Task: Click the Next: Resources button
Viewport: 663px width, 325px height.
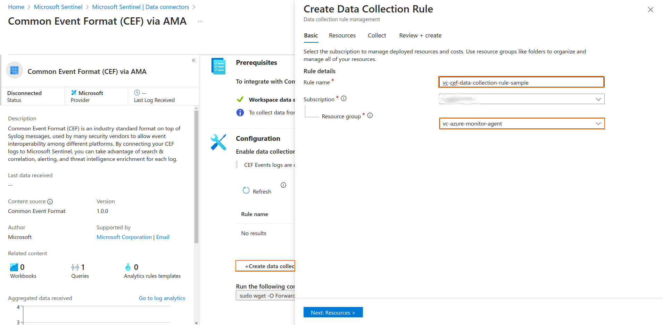Action: click(x=333, y=313)
